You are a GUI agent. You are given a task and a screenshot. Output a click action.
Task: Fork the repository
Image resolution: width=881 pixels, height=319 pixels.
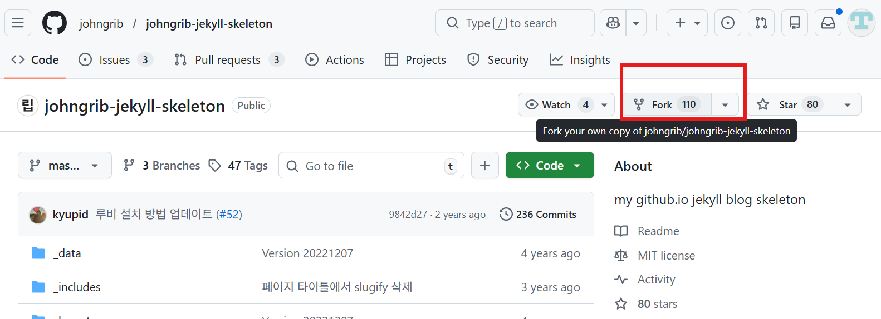coord(667,104)
